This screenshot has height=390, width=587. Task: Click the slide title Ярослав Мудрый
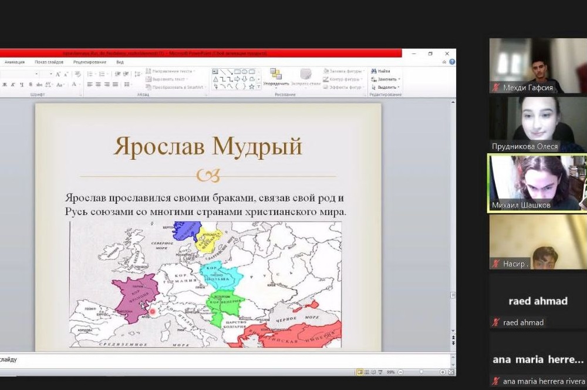(x=208, y=147)
